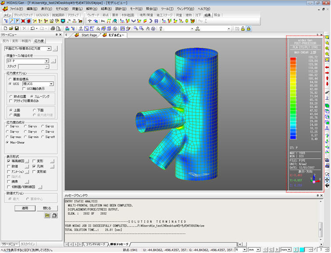Tick the アクティブの要素のみ checkbox
The height and width of the screenshot is (253, 331).
[11, 101]
